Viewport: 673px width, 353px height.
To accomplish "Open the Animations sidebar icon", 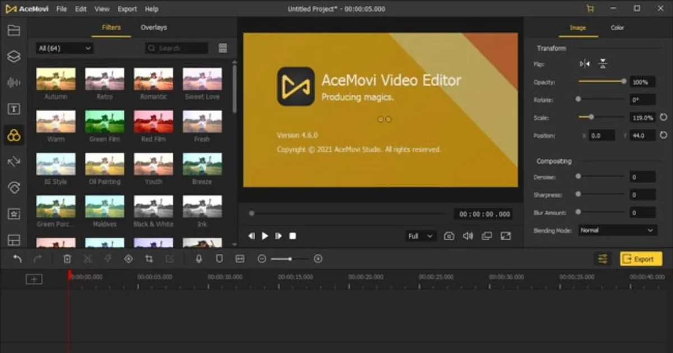I will pyautogui.click(x=13, y=188).
